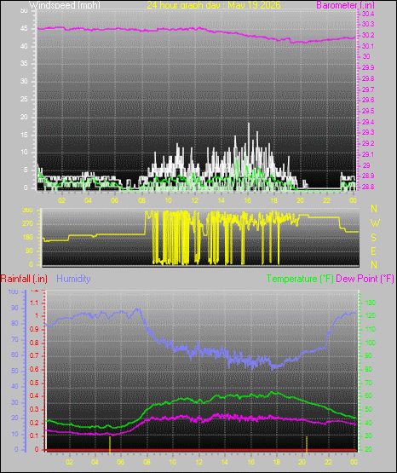Click 28.8 on the barometer axis

click(x=368, y=187)
